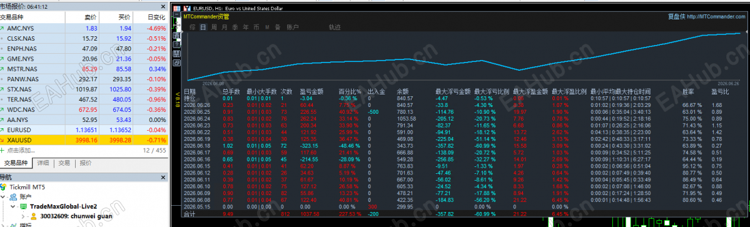This screenshot has width=750, height=227.
Task: Select the 币 currency view tab
Action: pyautogui.click(x=256, y=28)
